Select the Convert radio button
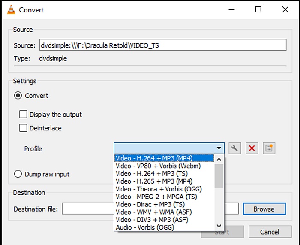 [x=18, y=95]
